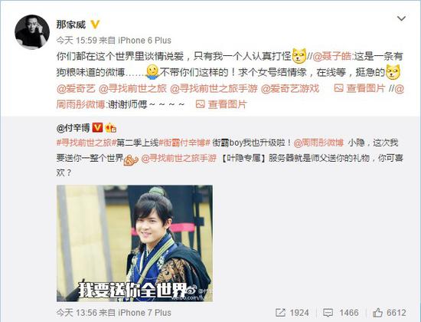Click the doge emoji after 认真打怪
The image size is (421, 322).
(299, 56)
